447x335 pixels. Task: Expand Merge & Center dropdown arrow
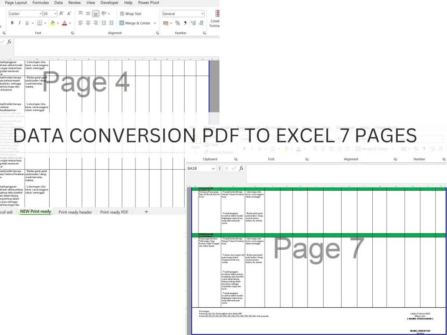tap(155, 23)
